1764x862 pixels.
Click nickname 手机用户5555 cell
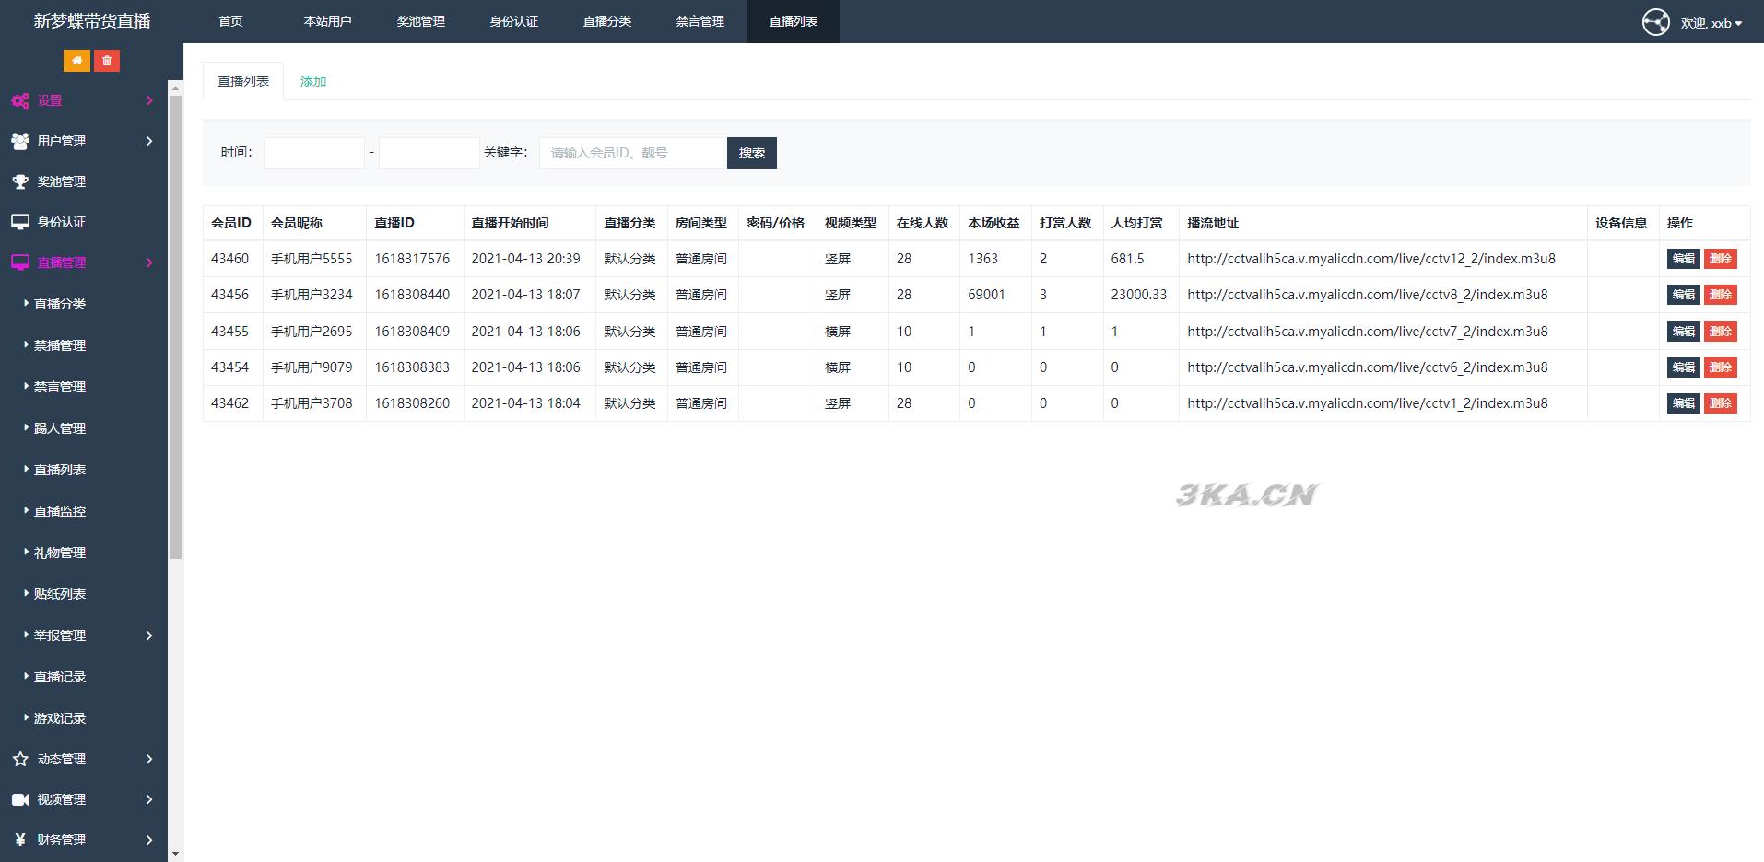tap(314, 259)
